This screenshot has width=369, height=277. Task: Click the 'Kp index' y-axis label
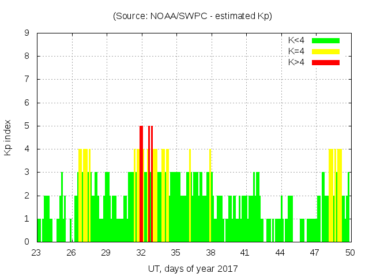[x=8, y=137]
